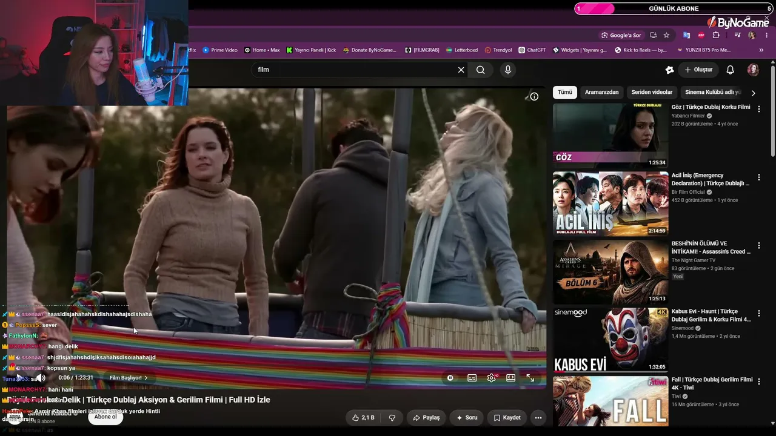Open the browser extensions puzzle menu
Screen dimensions: 776x436
716,35
